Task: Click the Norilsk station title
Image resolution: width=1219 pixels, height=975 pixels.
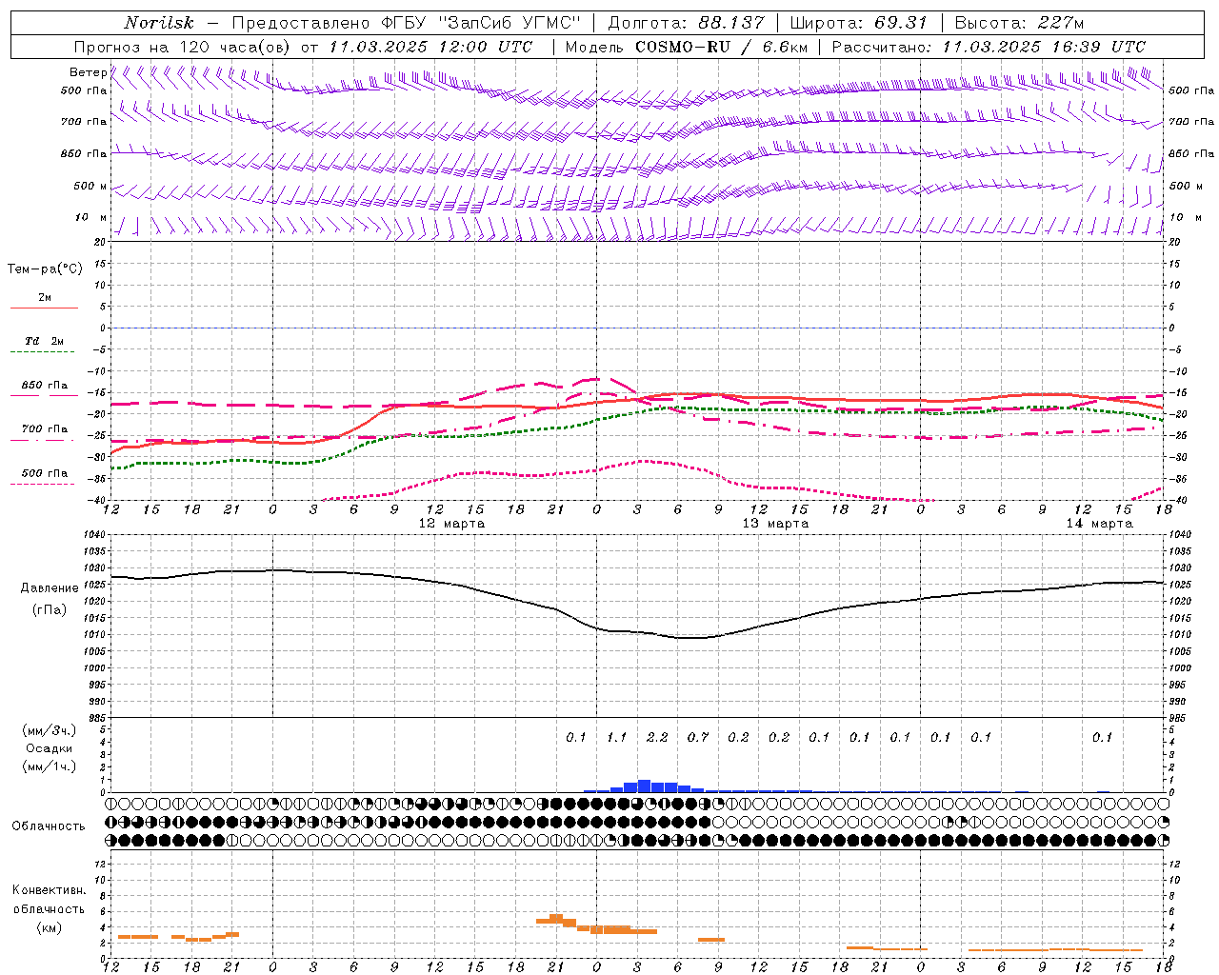Action: pyautogui.click(x=159, y=23)
